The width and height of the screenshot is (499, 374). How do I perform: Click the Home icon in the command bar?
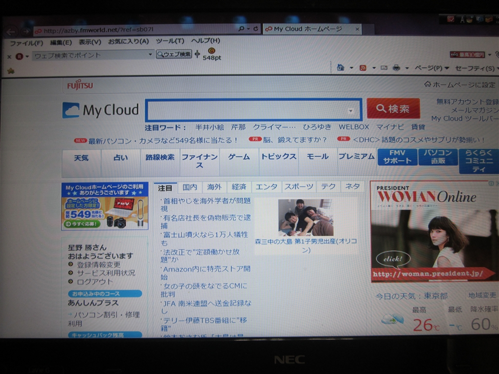point(341,67)
